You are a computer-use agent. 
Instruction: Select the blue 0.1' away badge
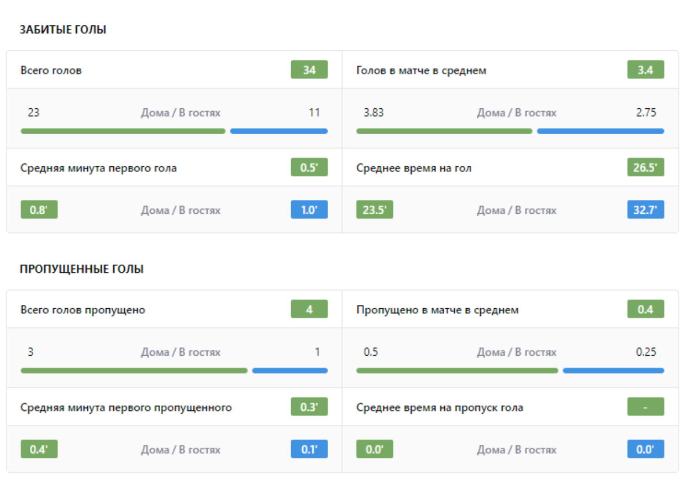pos(309,450)
